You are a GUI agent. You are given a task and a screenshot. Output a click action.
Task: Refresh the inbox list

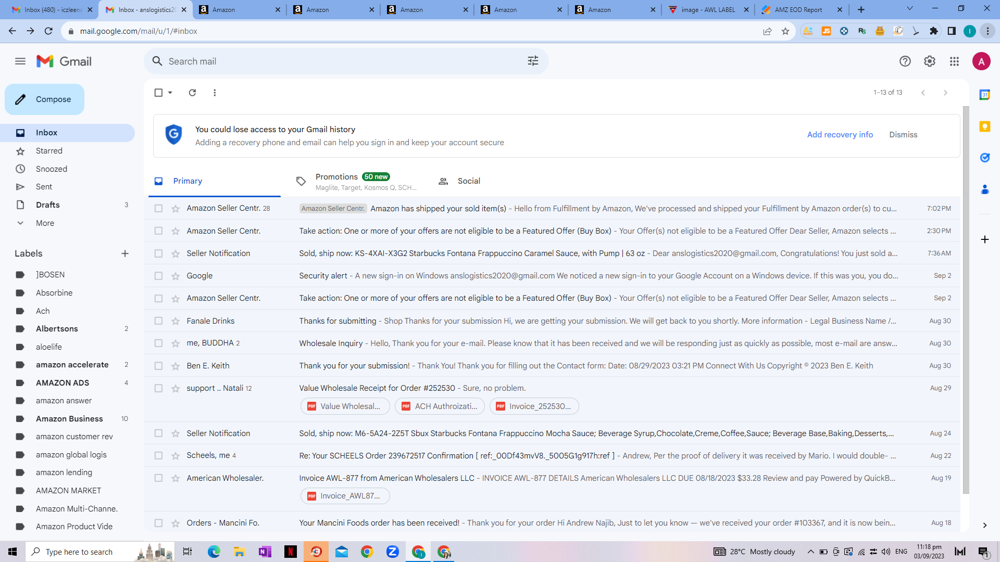192,93
